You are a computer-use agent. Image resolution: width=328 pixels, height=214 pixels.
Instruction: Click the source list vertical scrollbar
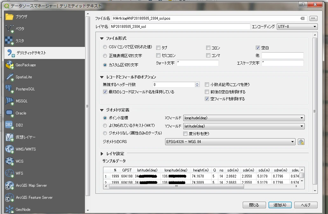(x=88, y=106)
